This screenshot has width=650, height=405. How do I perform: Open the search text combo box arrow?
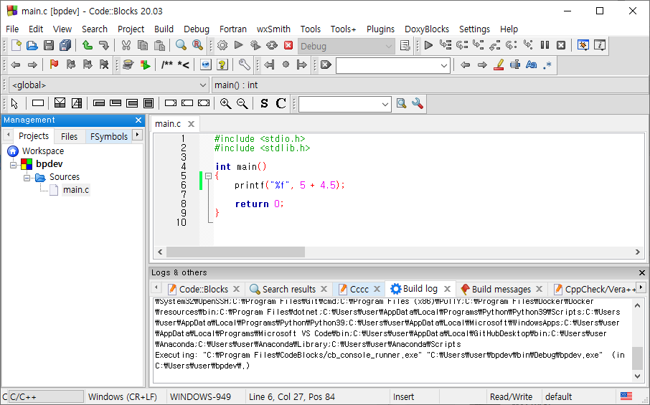[x=444, y=65]
